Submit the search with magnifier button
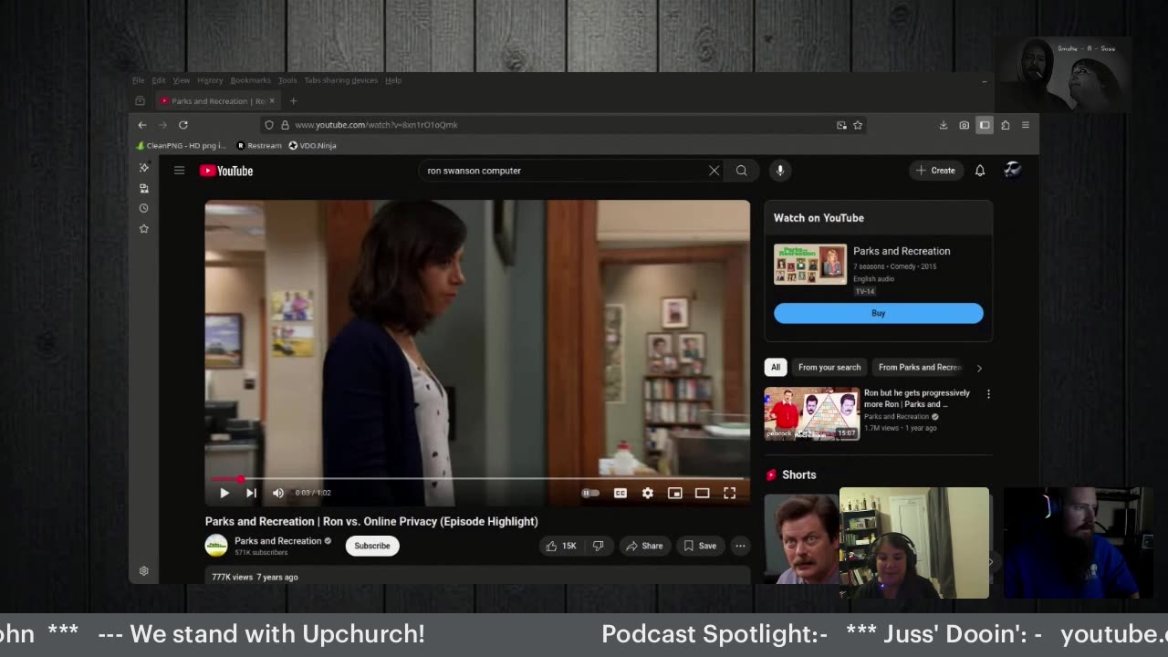The height and width of the screenshot is (657, 1168). tap(742, 171)
